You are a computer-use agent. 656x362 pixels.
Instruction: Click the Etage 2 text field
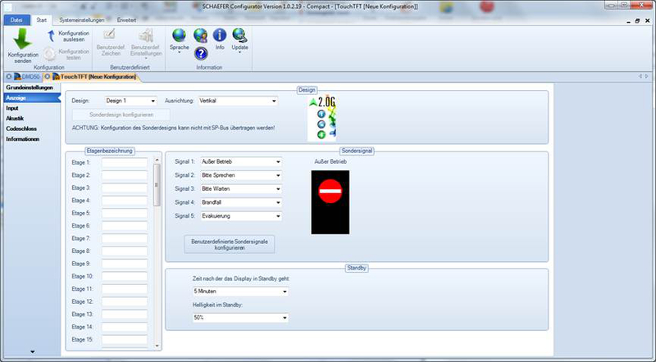[125, 175]
